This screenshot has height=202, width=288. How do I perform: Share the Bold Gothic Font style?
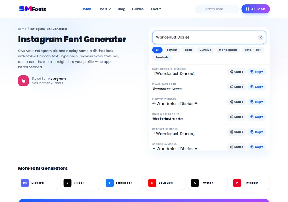pyautogui.click(x=236, y=117)
